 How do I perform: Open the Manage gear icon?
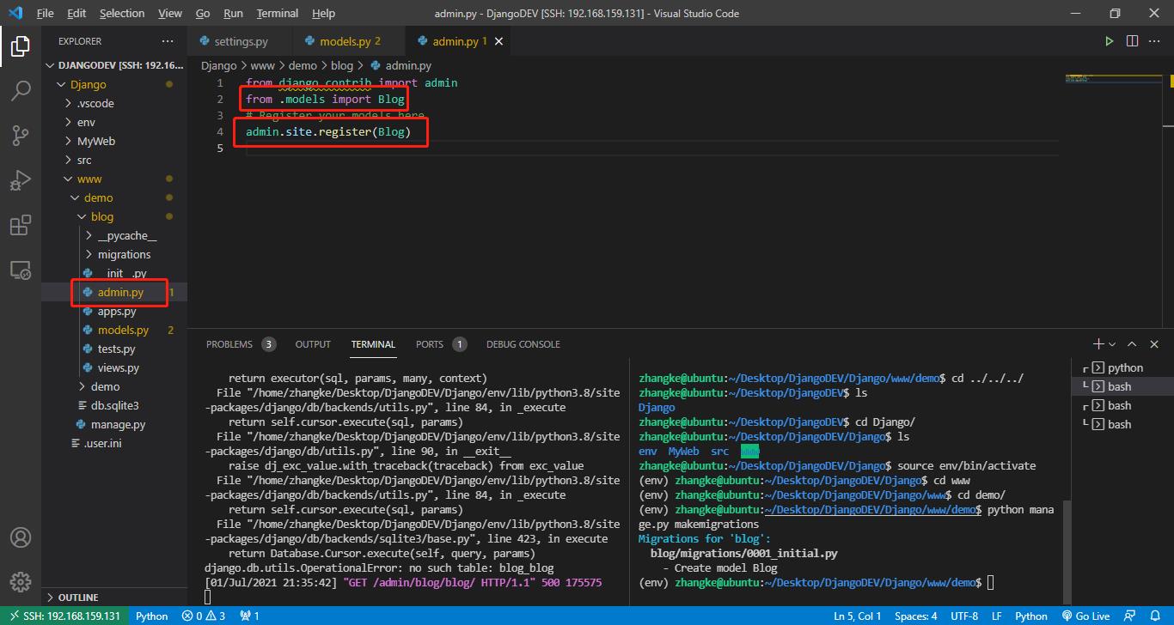(20, 582)
